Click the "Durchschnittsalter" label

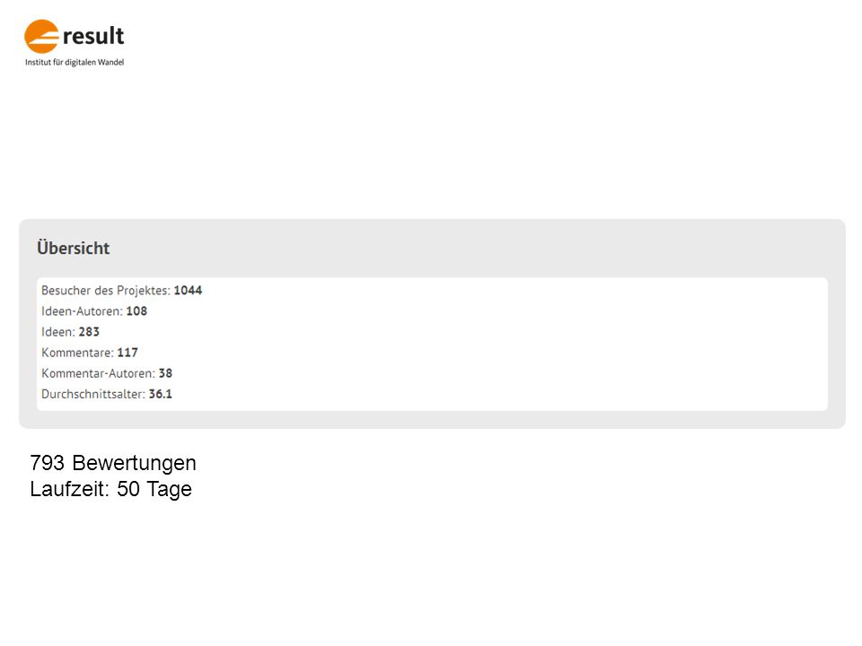click(93, 395)
